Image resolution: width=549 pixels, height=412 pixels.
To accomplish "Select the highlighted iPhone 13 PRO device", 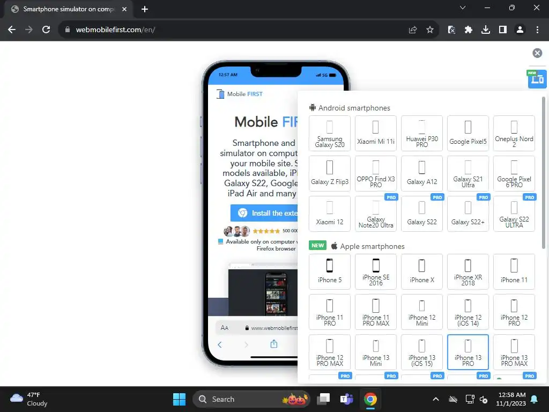I will pos(468,352).
